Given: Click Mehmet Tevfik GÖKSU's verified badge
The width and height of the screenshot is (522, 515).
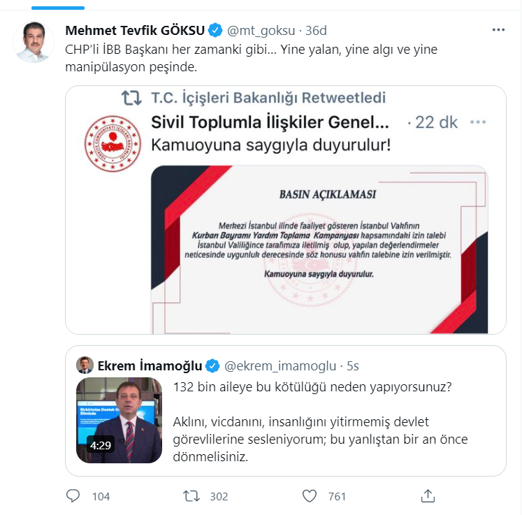Looking at the screenshot, I should [216, 30].
